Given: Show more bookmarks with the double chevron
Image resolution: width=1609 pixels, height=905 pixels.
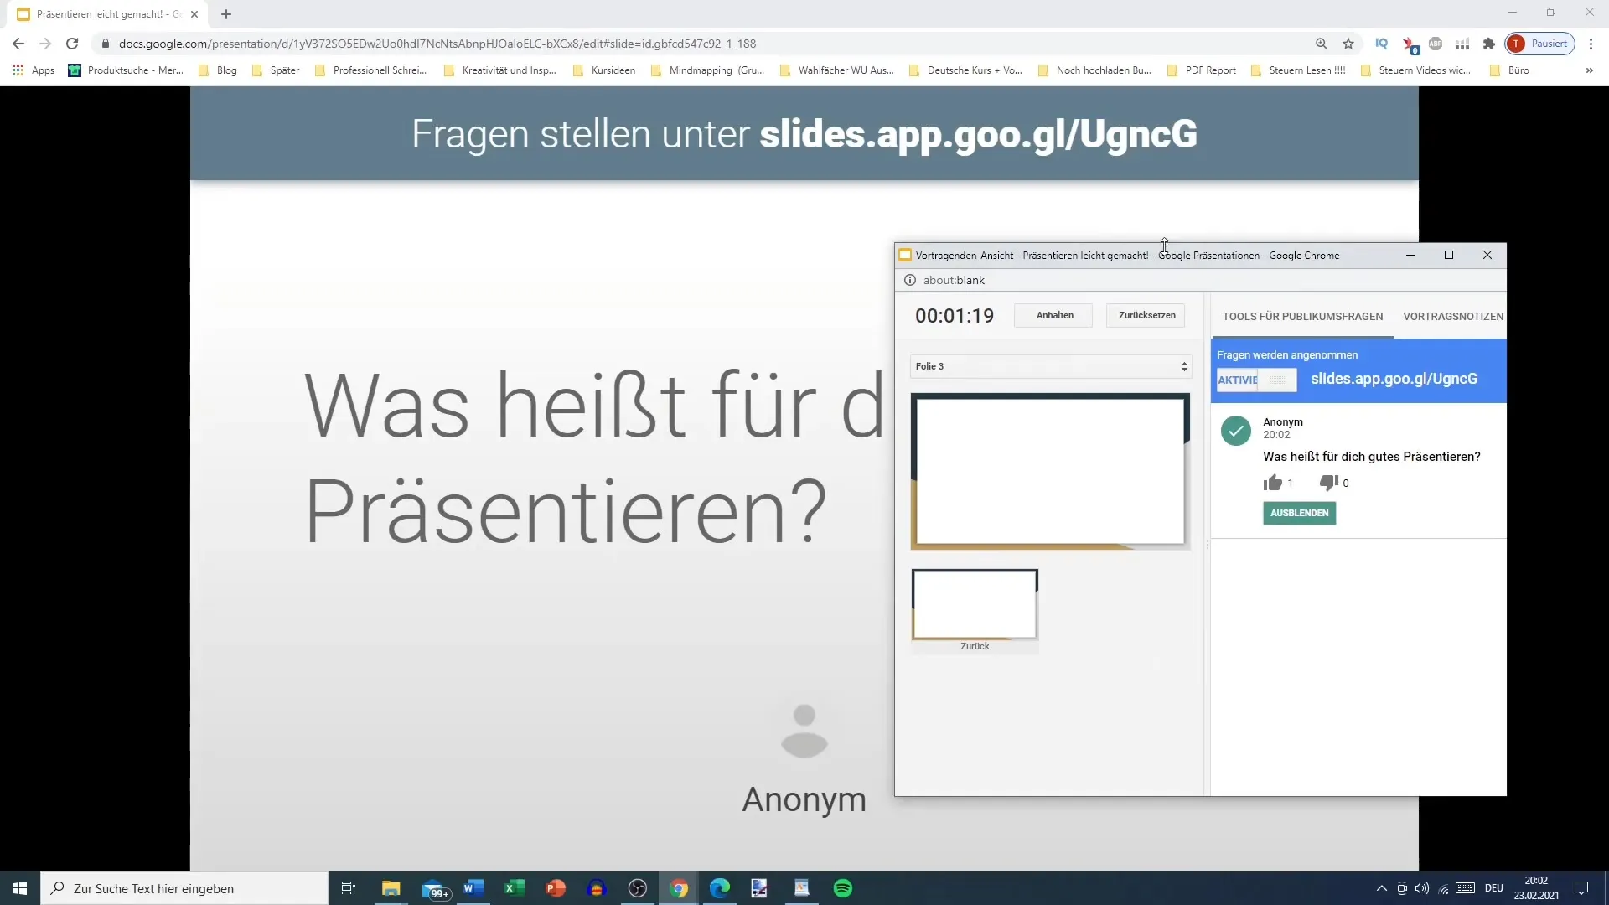Looking at the screenshot, I should [x=1589, y=70].
